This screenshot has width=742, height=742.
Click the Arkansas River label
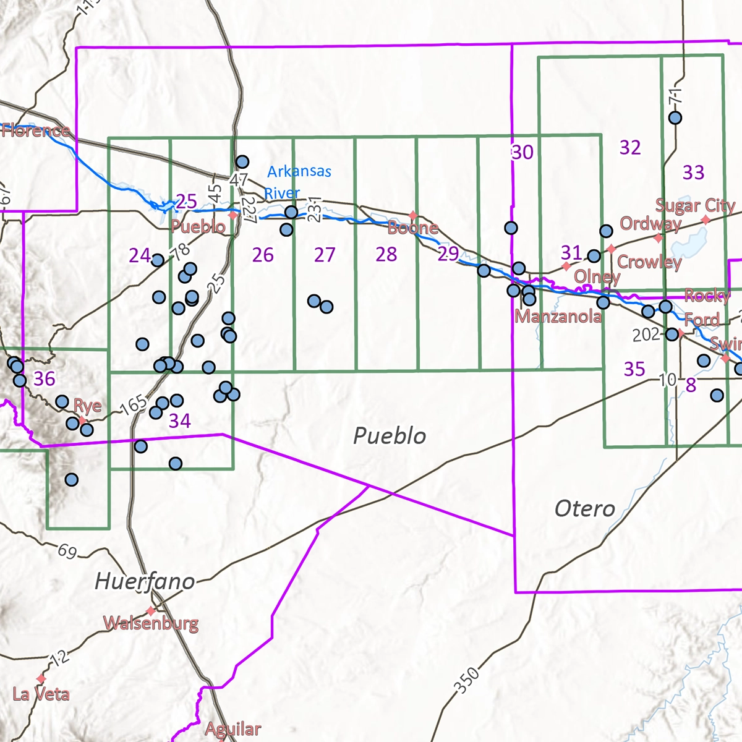299,171
